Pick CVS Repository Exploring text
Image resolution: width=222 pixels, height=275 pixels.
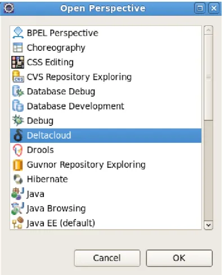pos(79,77)
